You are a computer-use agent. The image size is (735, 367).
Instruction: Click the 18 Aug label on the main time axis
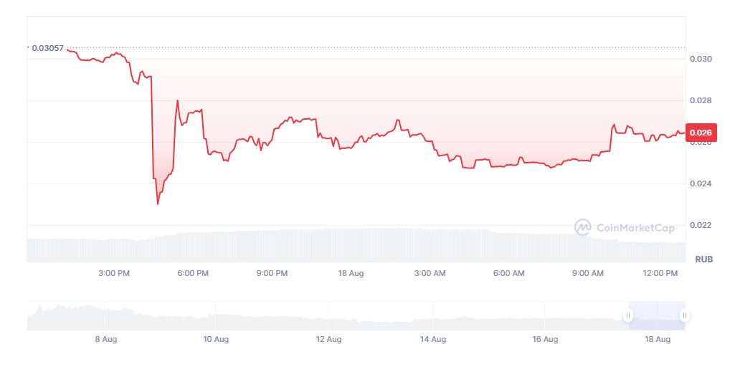351,273
